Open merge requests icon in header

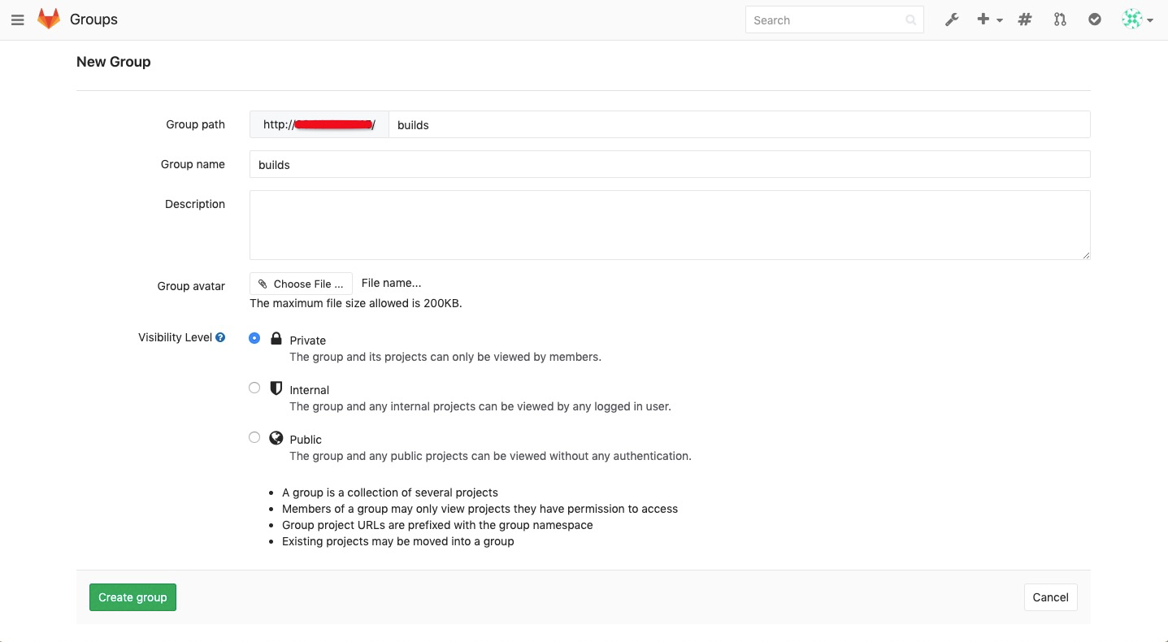coord(1060,20)
